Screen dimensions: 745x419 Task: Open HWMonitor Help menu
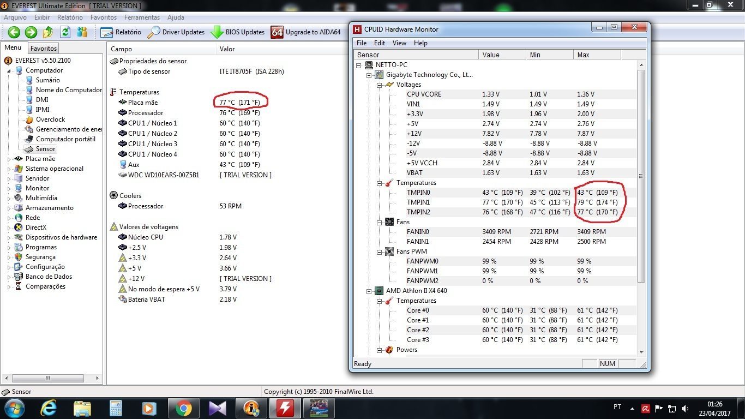coord(420,43)
